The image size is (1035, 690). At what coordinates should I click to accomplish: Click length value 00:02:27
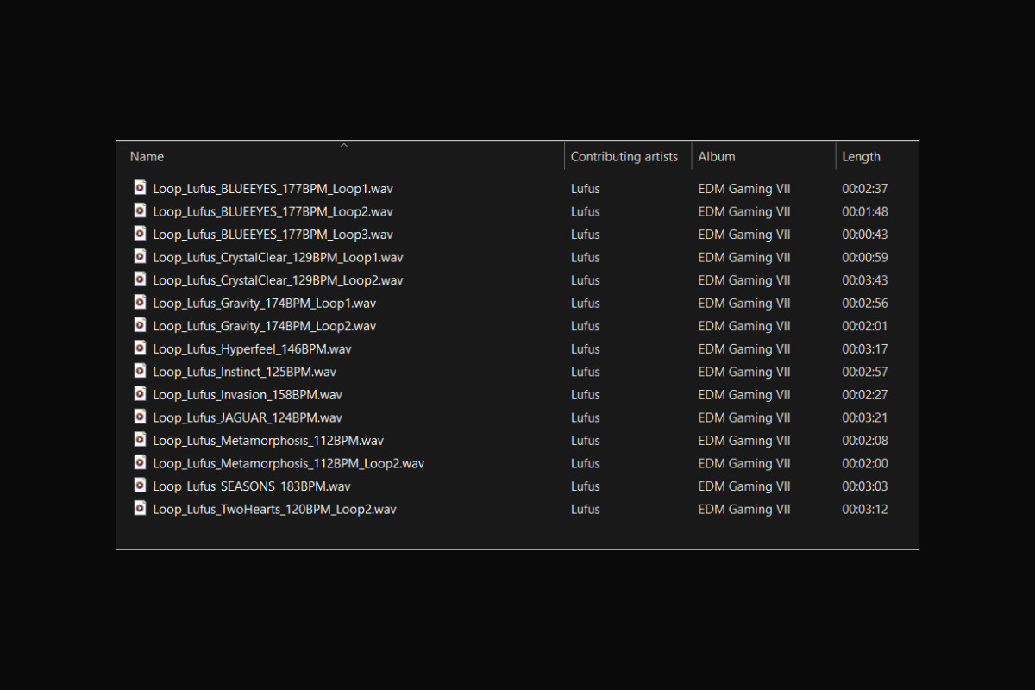[865, 395]
